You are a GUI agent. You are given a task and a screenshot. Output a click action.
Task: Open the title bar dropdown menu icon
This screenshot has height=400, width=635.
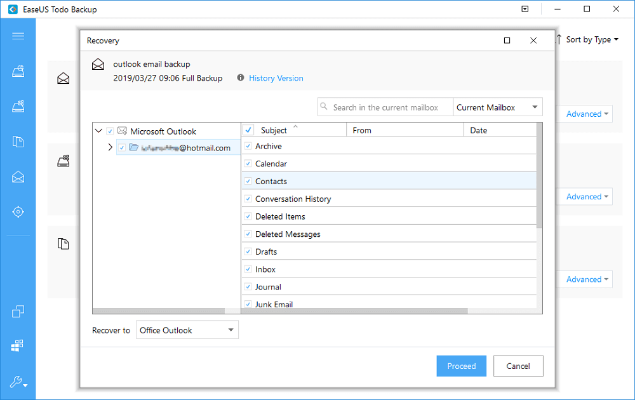click(525, 9)
